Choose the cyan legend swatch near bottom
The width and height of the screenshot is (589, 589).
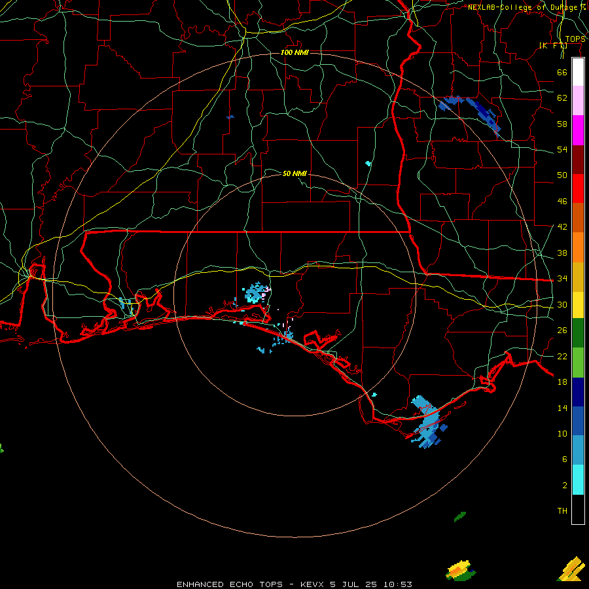tap(578, 480)
